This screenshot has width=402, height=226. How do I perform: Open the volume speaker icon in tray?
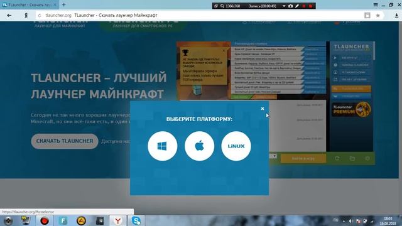(351, 221)
